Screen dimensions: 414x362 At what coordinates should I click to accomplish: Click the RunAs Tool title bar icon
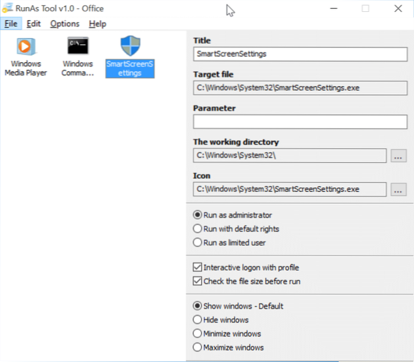coord(8,9)
